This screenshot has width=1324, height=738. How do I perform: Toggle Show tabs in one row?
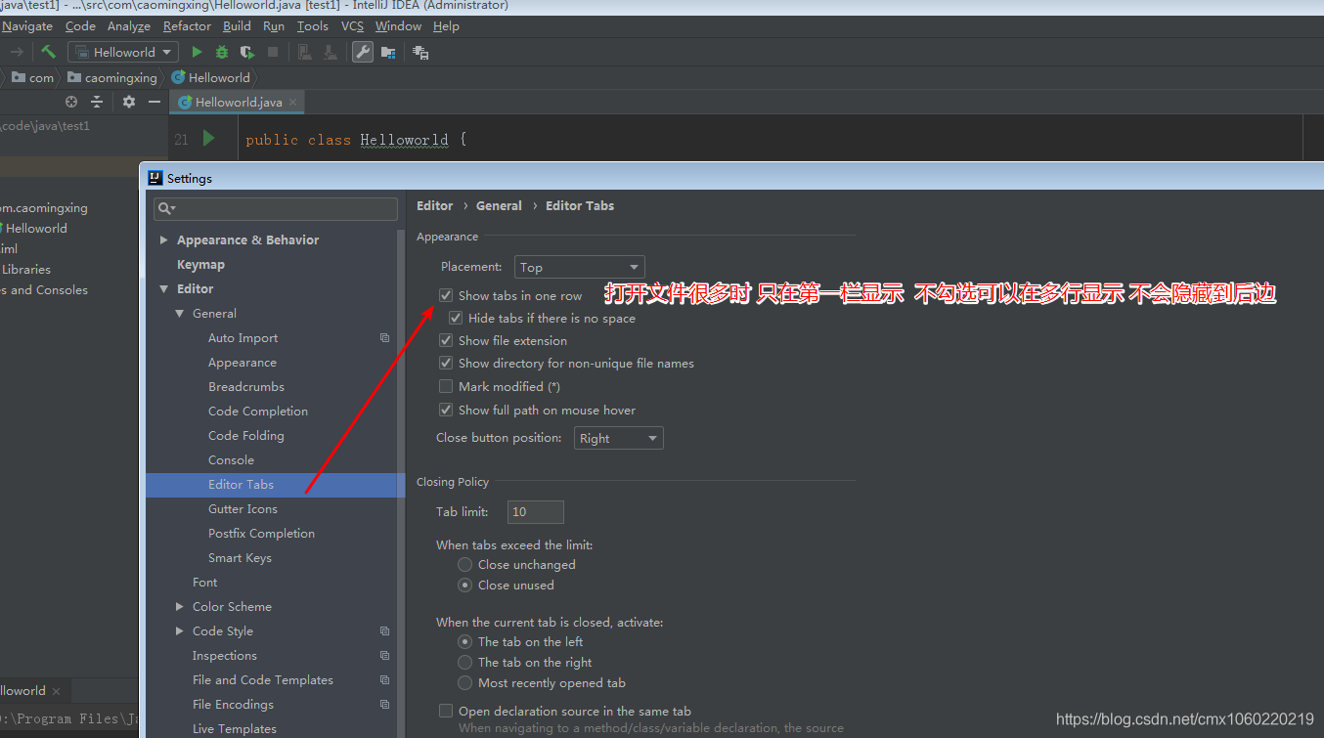point(446,295)
